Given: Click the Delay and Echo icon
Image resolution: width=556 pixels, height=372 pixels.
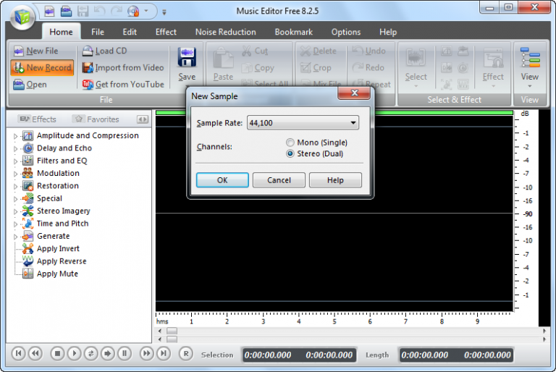Looking at the screenshot, I should (28, 148).
